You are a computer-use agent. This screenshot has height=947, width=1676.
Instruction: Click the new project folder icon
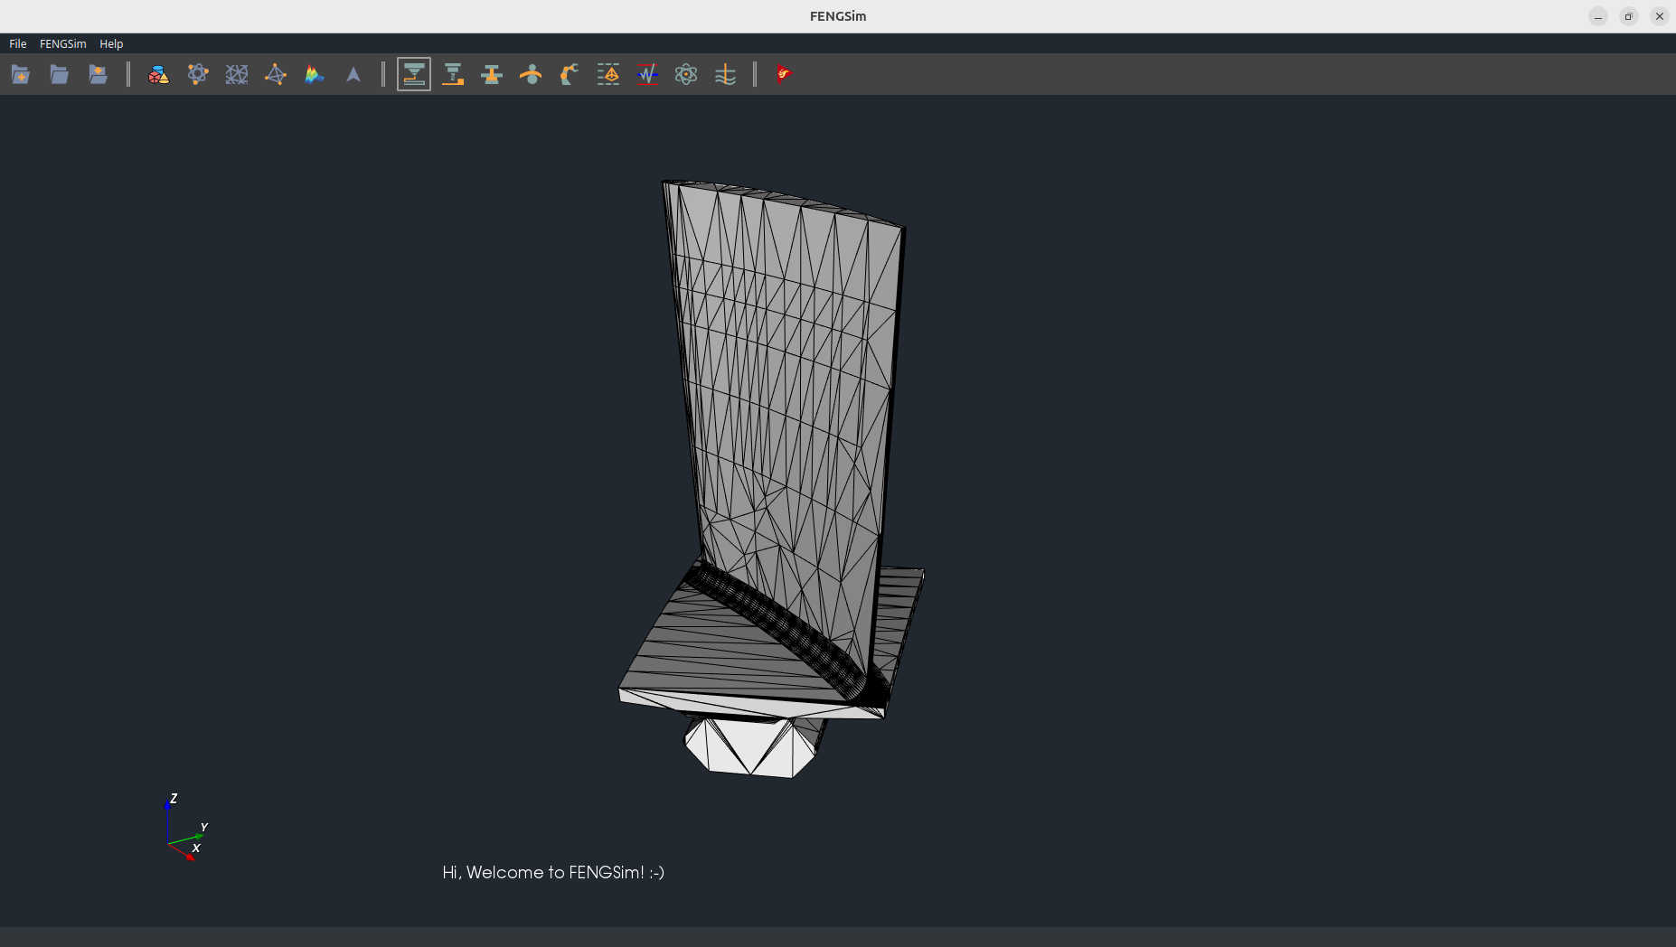click(20, 74)
